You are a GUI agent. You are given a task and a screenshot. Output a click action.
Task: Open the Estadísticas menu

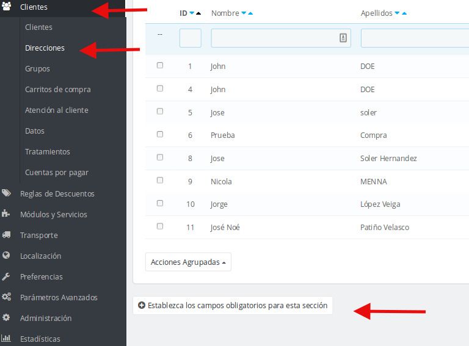(40, 339)
